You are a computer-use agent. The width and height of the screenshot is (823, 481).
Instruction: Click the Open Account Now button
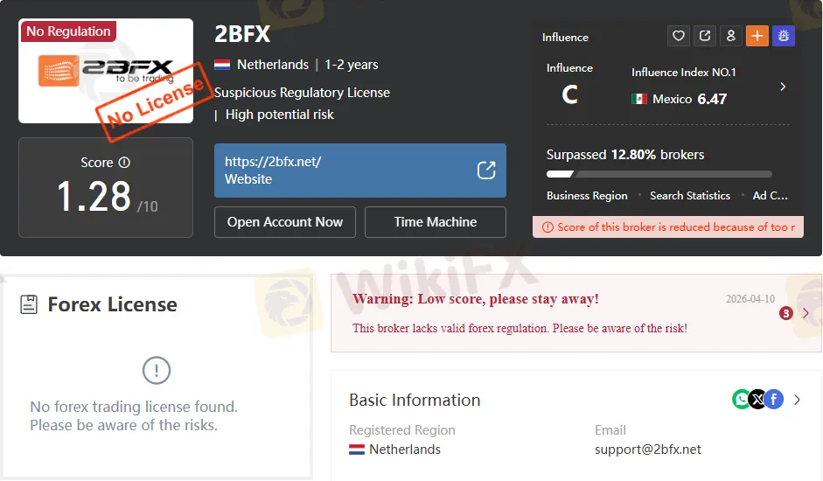285,222
